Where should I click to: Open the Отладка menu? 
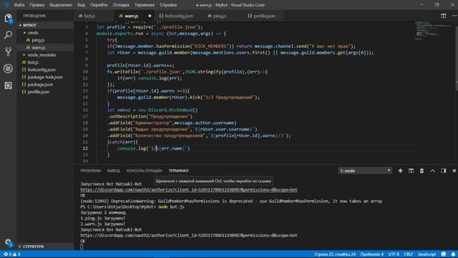click(121, 5)
